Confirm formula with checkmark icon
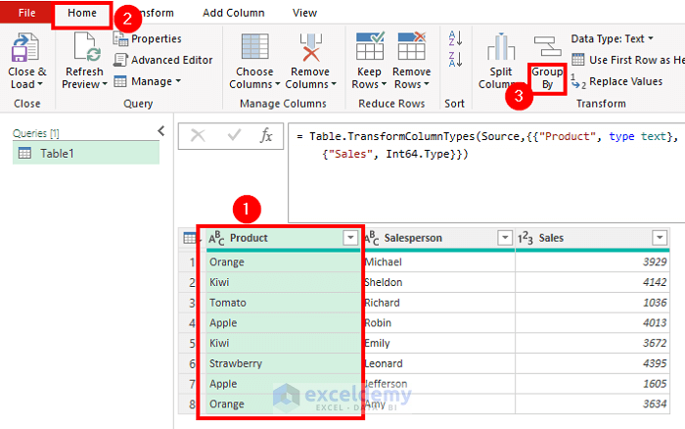This screenshot has width=685, height=429. 234,135
